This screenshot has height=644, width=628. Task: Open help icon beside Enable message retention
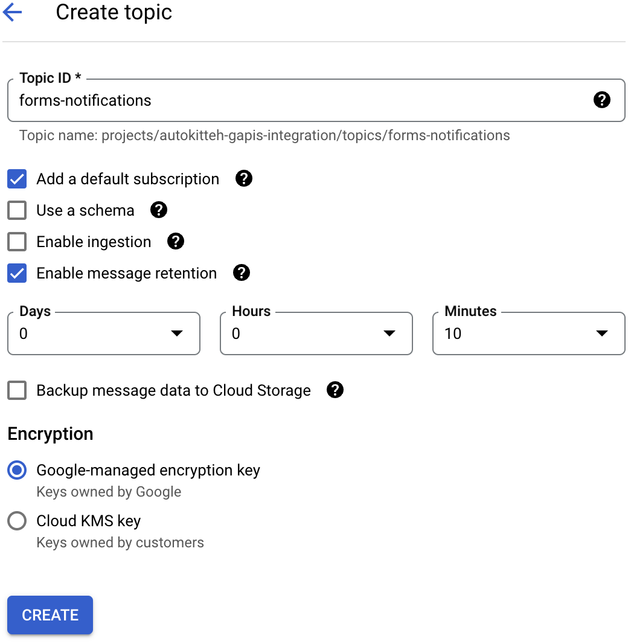[242, 272]
